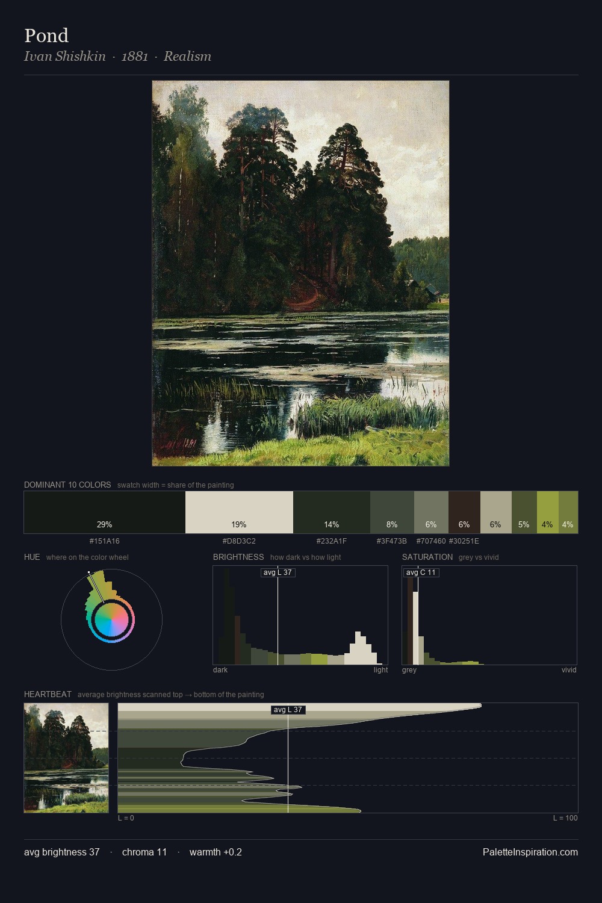Copy the hex label #D8D3C2
602x903 pixels.
pos(239,541)
